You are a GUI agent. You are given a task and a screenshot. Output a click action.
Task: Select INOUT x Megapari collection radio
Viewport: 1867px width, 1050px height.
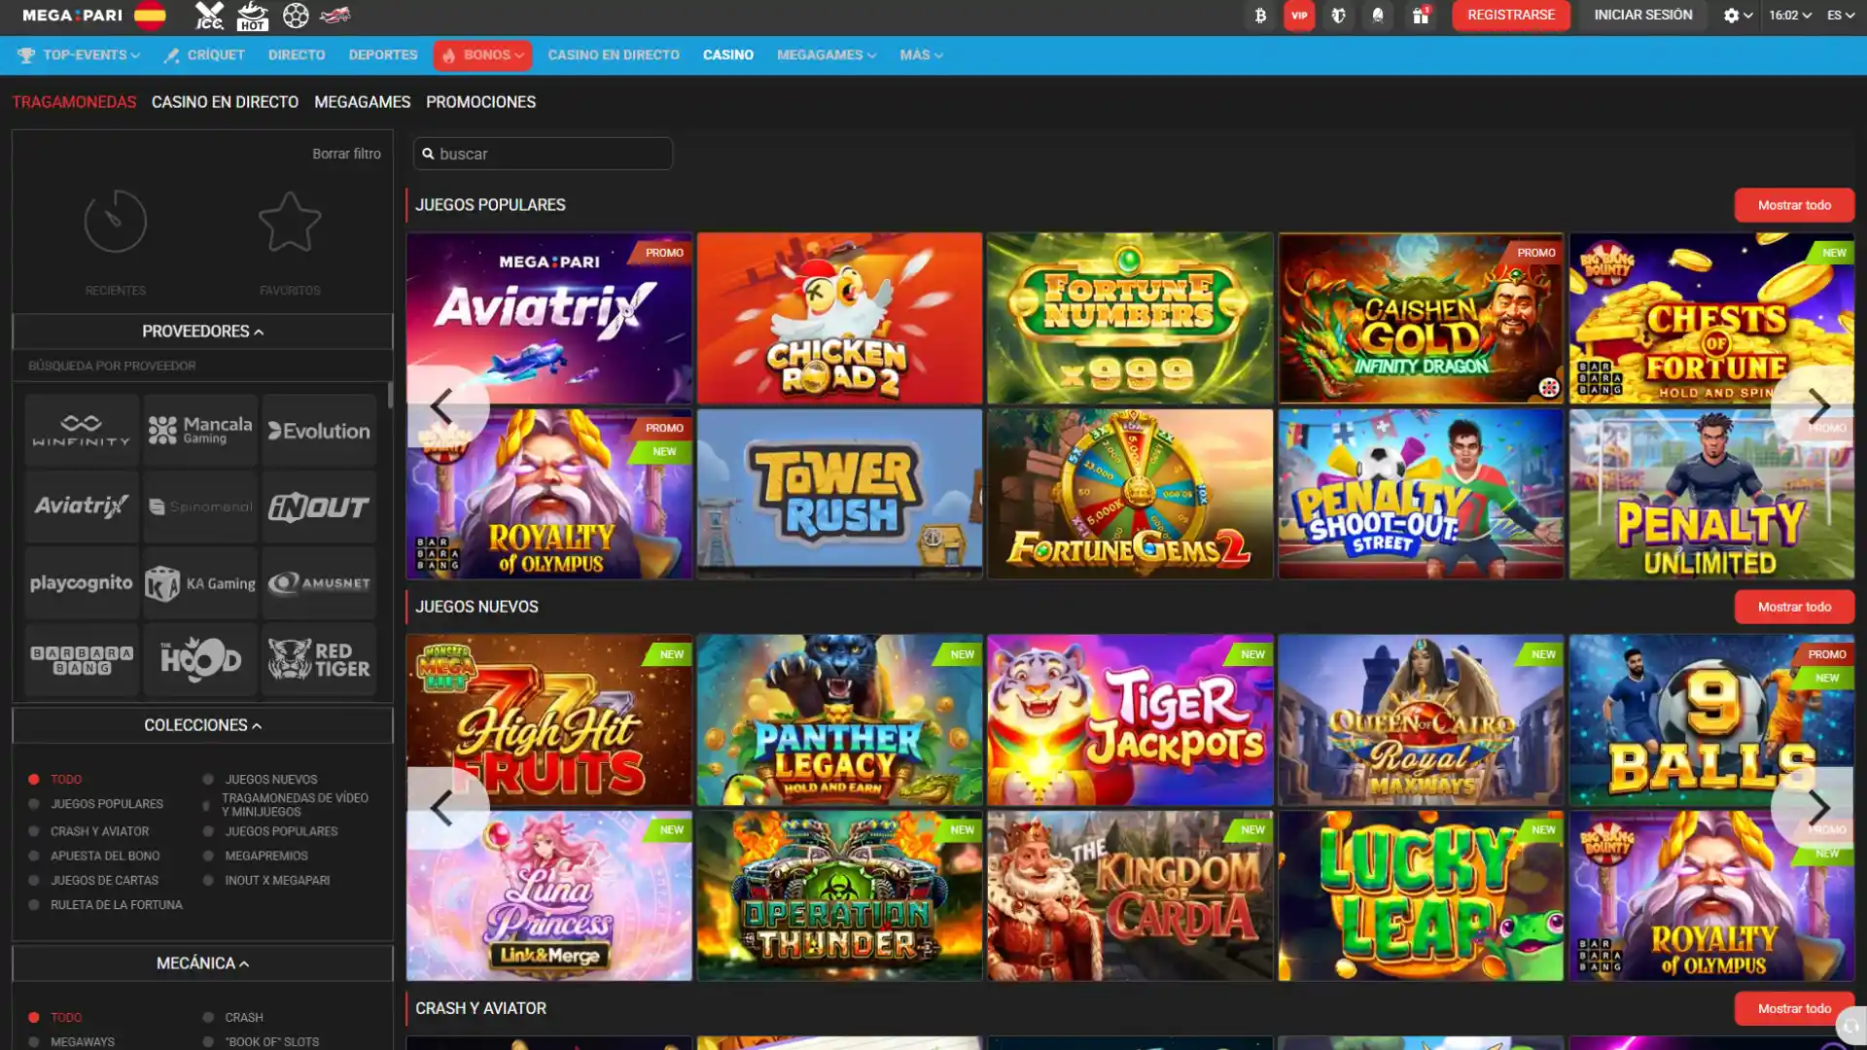click(208, 881)
